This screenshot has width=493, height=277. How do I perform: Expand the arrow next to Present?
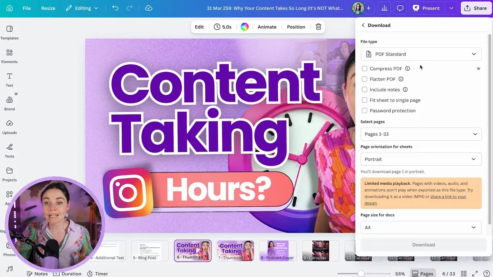451,8
